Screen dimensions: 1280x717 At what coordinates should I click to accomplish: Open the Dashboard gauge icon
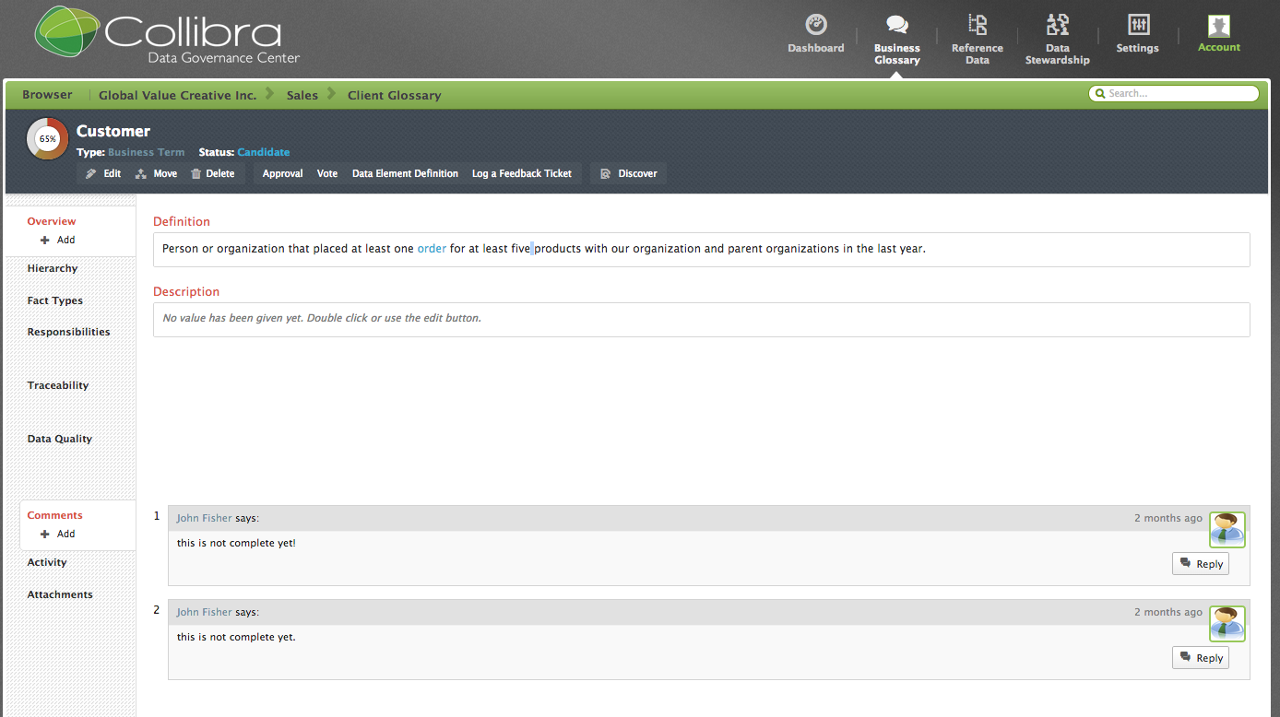pos(816,25)
